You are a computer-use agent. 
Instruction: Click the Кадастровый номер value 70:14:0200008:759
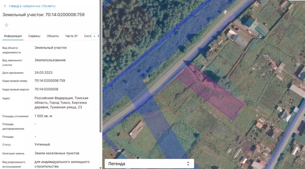(50, 80)
